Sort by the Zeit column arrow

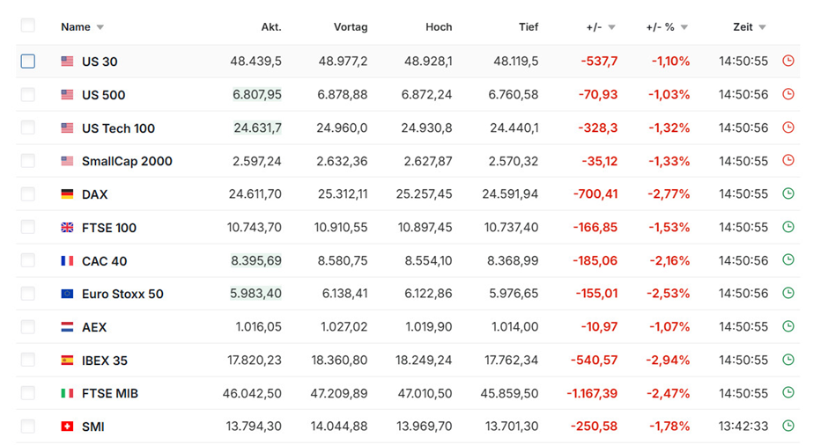click(x=762, y=27)
